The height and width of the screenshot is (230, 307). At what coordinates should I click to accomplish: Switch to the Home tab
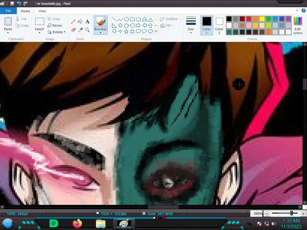25,11
